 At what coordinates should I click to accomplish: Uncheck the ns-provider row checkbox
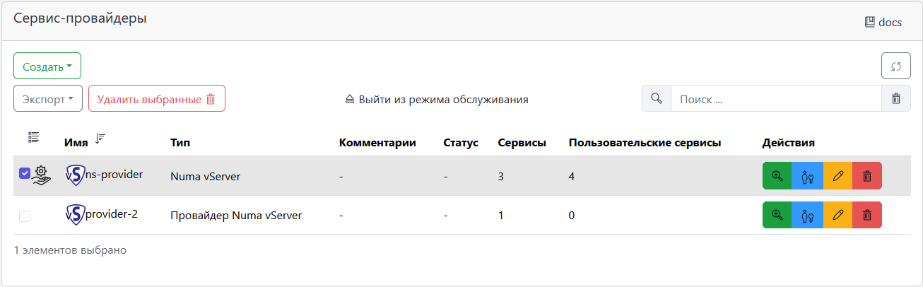(x=25, y=173)
